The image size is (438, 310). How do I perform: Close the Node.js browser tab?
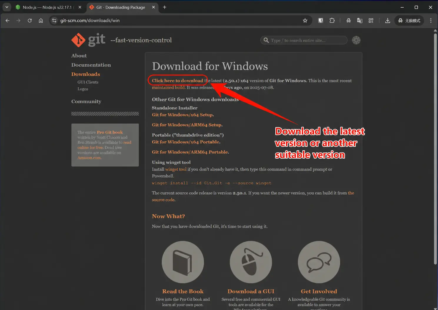click(80, 7)
